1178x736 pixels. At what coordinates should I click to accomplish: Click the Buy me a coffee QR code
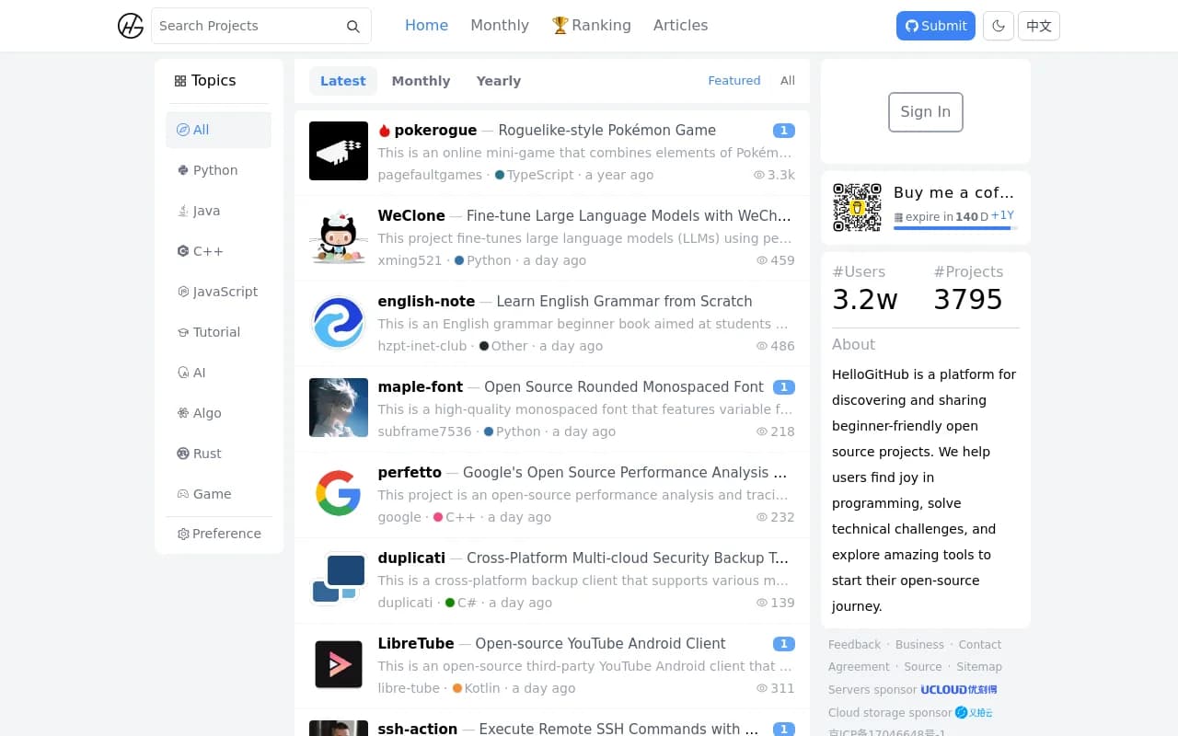tap(857, 207)
